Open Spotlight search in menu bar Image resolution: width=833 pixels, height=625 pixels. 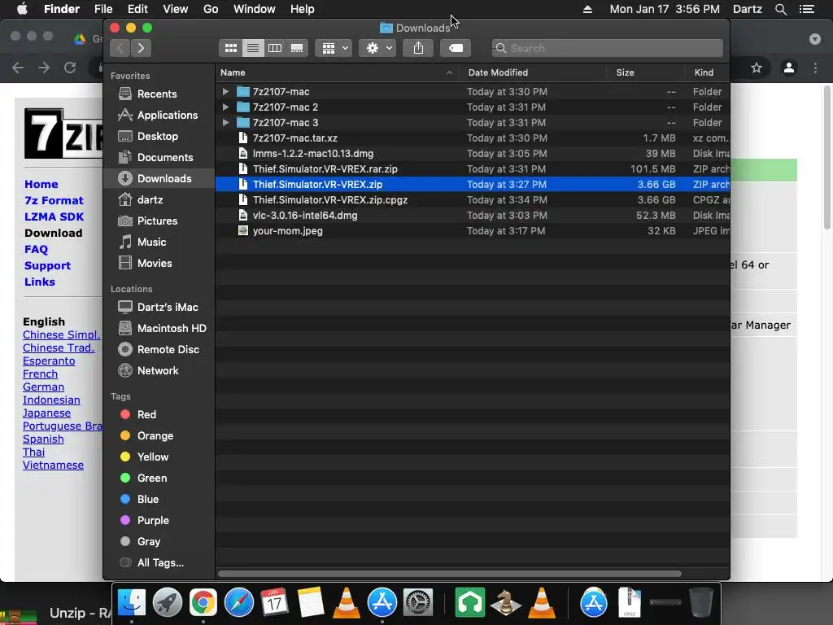coord(780,9)
